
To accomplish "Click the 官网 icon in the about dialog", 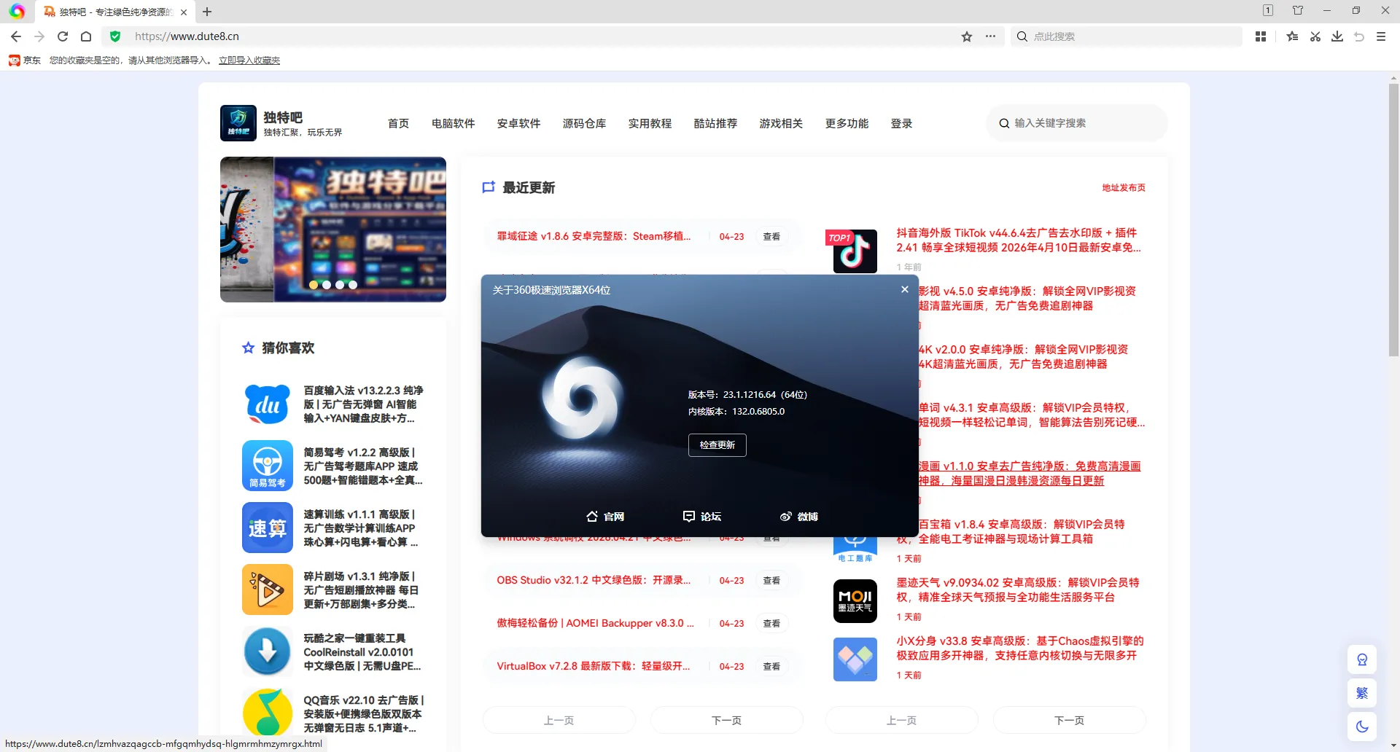I will (x=592, y=516).
